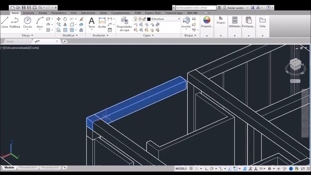
Task: Toggle object snap in status bar
Action: click(x=235, y=169)
